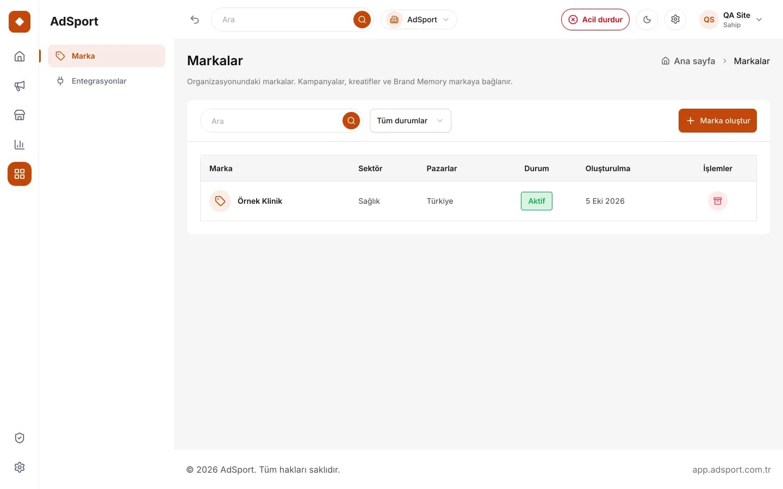
Task: Click the back arrow icon
Action: pyautogui.click(x=195, y=20)
